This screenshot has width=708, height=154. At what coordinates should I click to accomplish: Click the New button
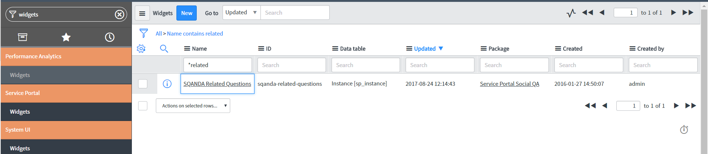(x=186, y=13)
